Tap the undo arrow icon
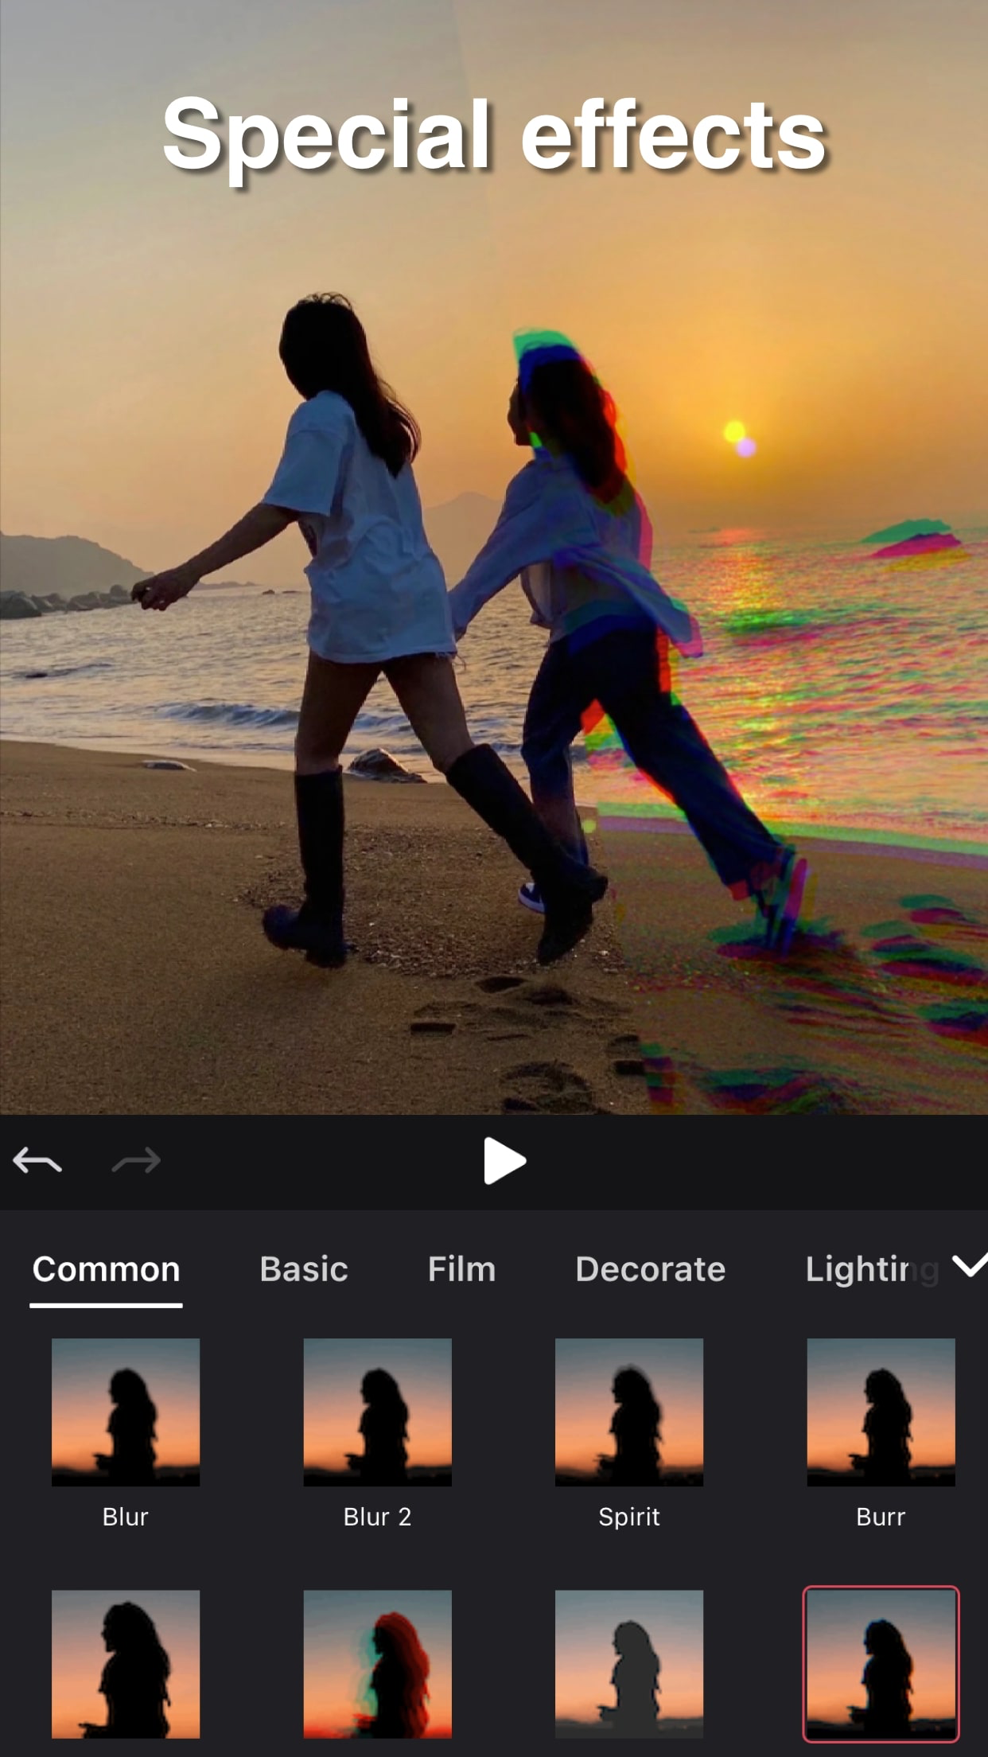Viewport: 988px width, 1757px height. [37, 1161]
